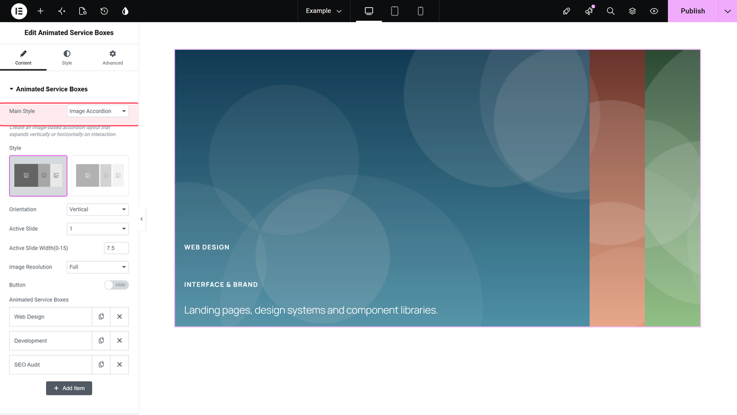Remove the SEO Audit item

120,365
